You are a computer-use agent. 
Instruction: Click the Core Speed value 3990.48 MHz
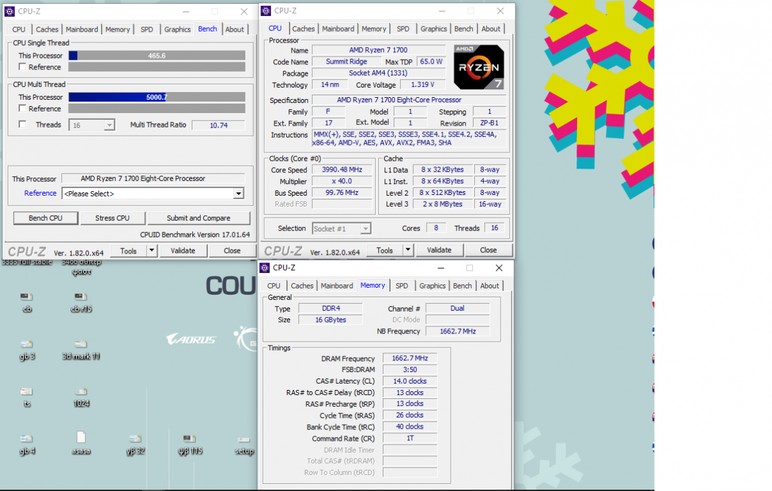[342, 170]
